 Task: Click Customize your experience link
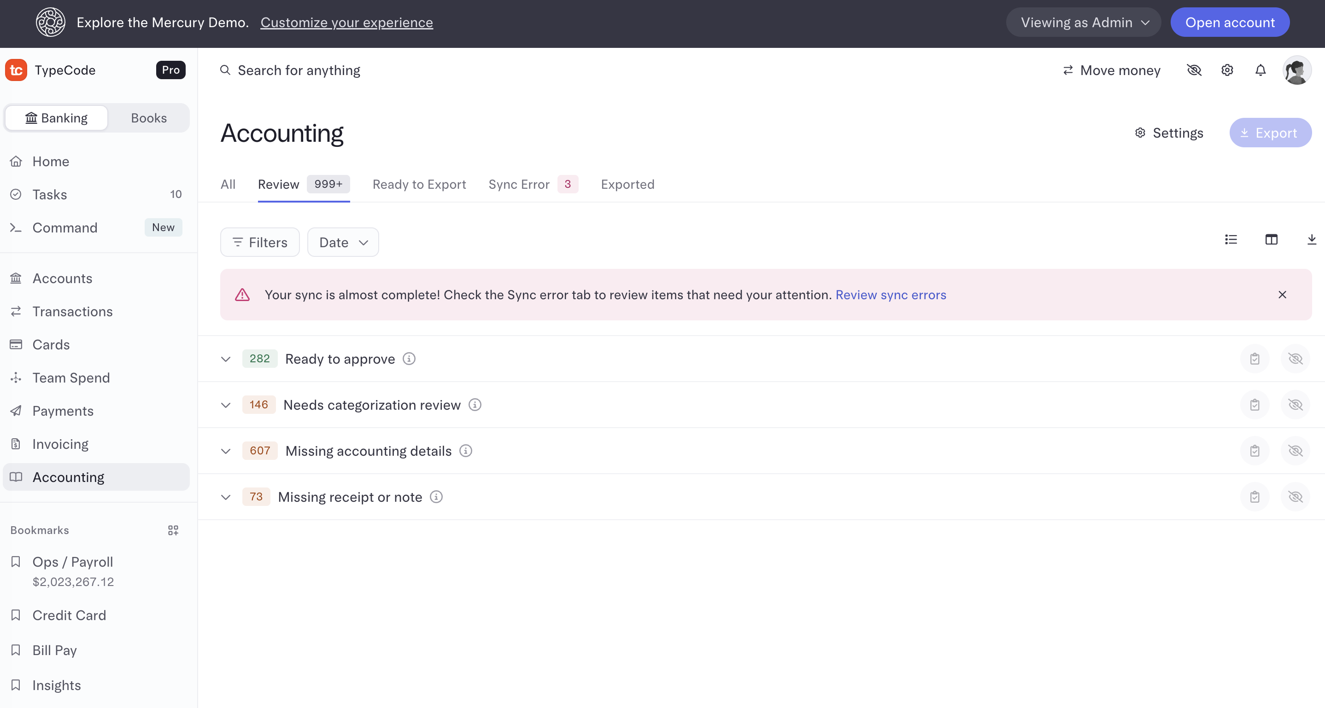[x=346, y=23]
